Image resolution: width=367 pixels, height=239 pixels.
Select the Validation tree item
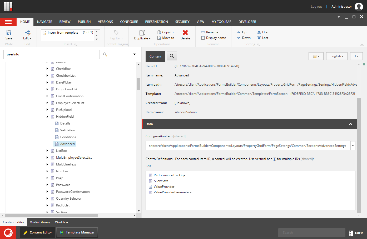point(65,130)
